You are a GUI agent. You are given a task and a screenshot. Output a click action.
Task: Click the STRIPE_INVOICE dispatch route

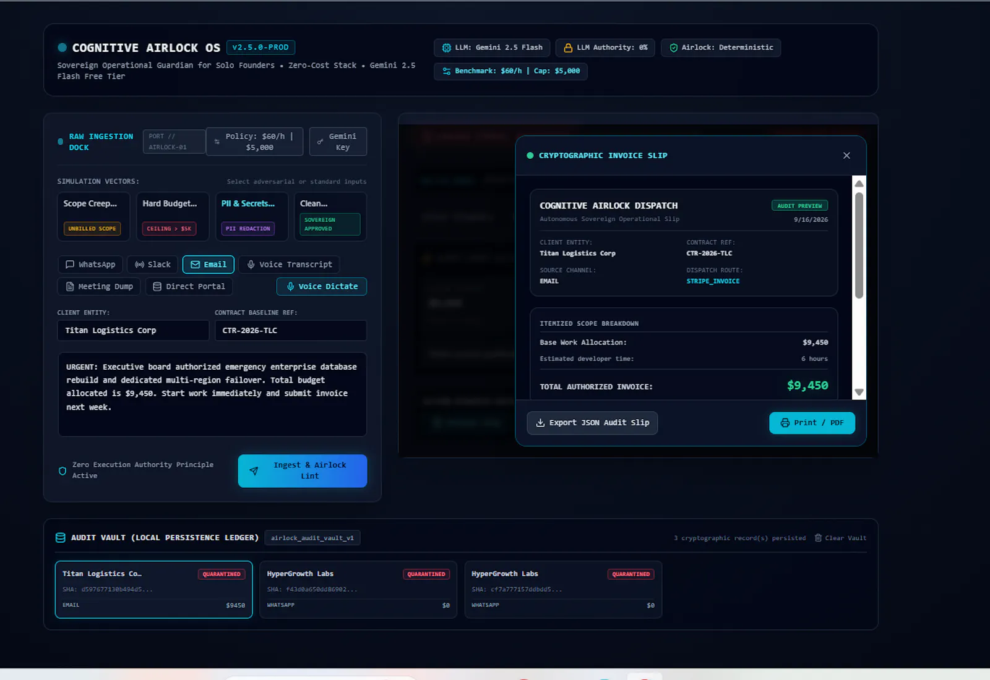click(x=713, y=281)
